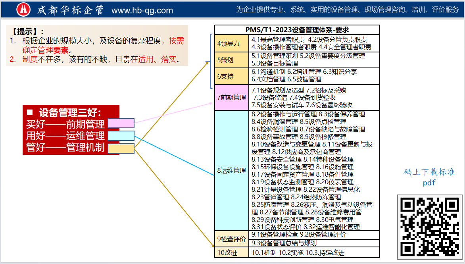The width and height of the screenshot is (465, 264).
Task: Click the 9.3设备管理总结与规划 row
Action: tap(314, 243)
